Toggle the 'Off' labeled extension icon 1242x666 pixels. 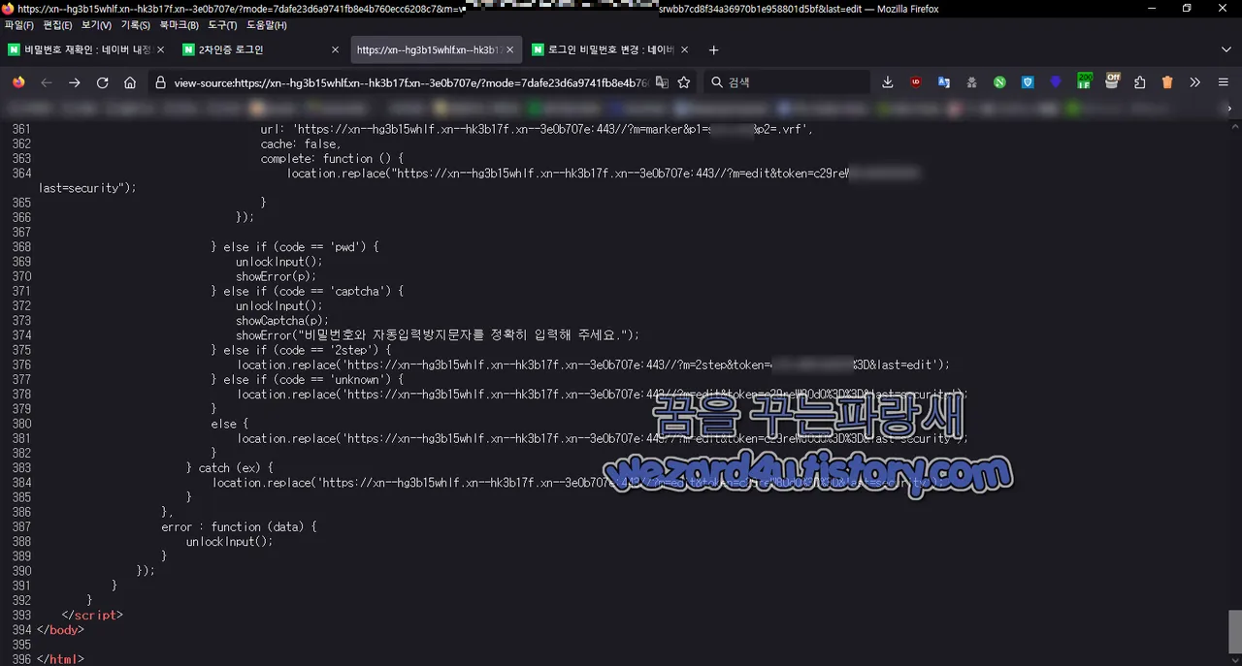(x=1112, y=82)
